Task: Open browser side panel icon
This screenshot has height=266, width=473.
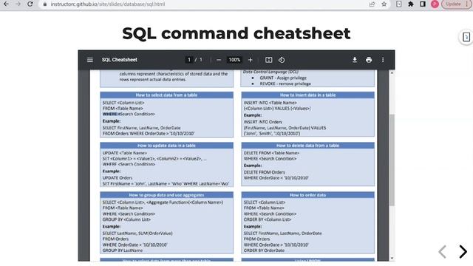Action: point(423,4)
